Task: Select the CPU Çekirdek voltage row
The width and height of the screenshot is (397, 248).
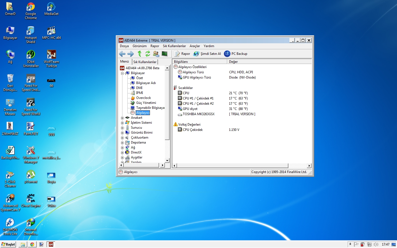Action: coord(242,130)
